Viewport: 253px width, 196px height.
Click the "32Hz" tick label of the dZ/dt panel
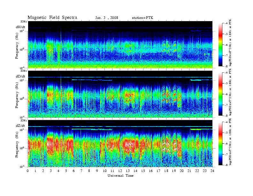[24, 120]
